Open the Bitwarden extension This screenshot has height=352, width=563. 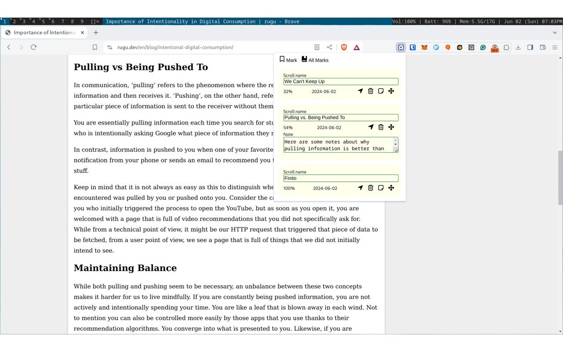(x=413, y=48)
